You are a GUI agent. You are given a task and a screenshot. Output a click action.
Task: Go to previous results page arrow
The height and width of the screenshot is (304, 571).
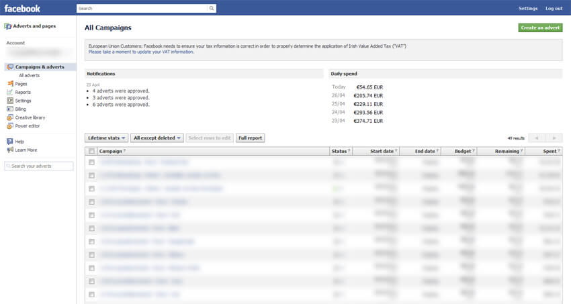pos(537,138)
